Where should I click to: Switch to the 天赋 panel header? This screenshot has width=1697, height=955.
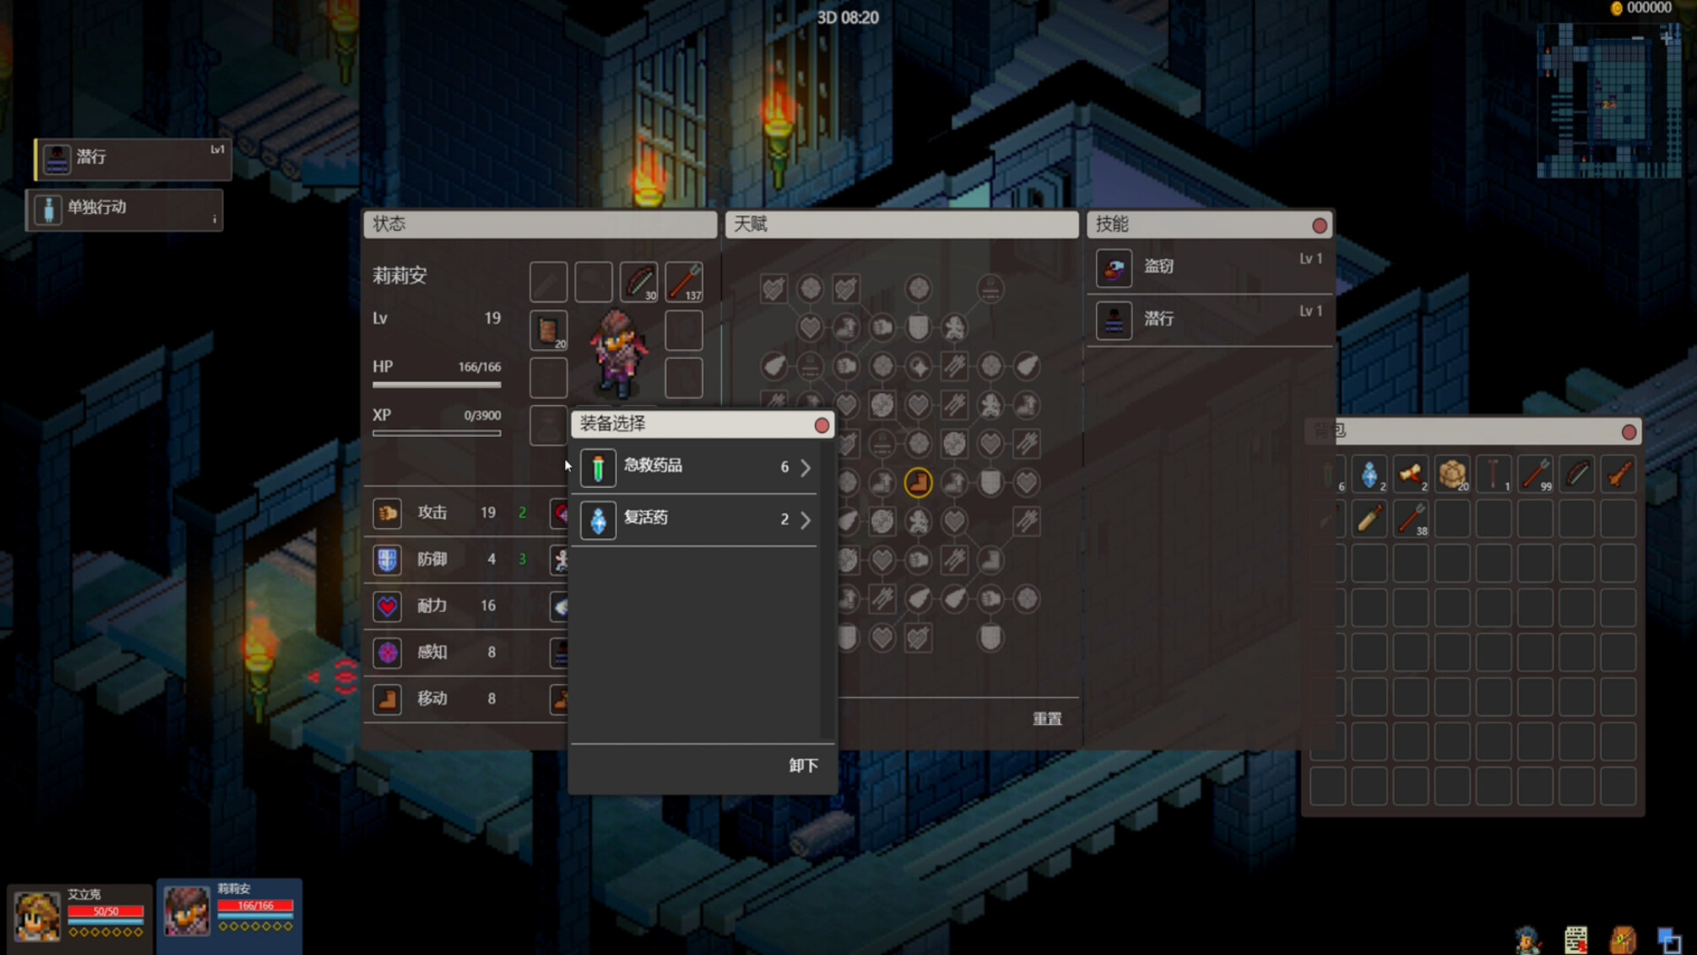coord(901,225)
